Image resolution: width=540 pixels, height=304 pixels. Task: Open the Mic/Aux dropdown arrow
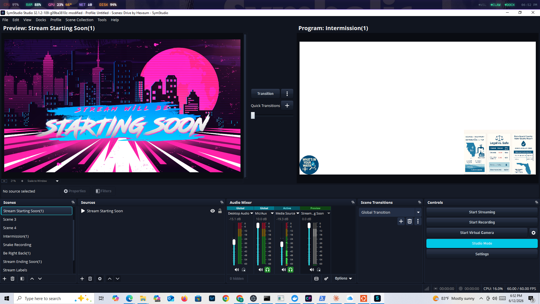pos(272,213)
